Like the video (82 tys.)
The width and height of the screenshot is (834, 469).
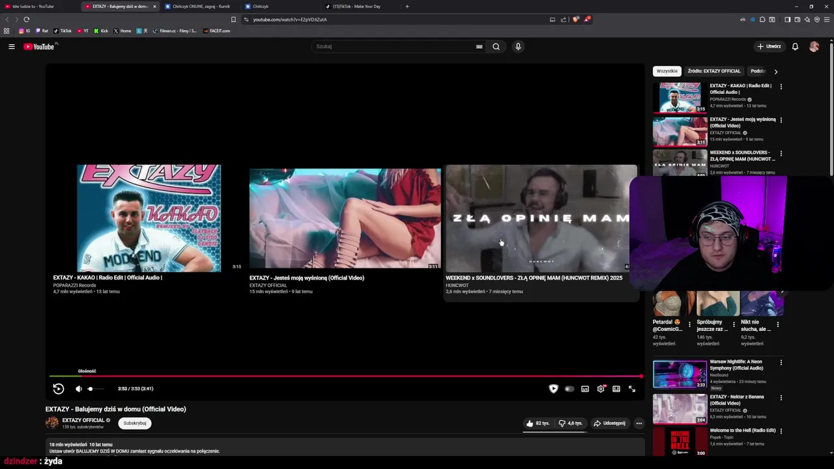pyautogui.click(x=538, y=423)
